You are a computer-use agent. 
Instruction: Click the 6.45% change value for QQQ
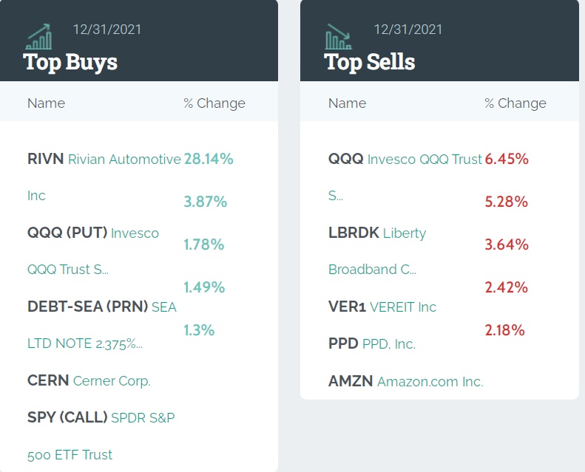507,159
